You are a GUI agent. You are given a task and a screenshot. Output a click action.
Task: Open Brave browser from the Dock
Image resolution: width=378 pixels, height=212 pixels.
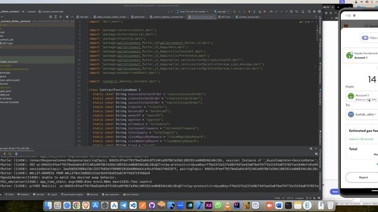pos(86,206)
